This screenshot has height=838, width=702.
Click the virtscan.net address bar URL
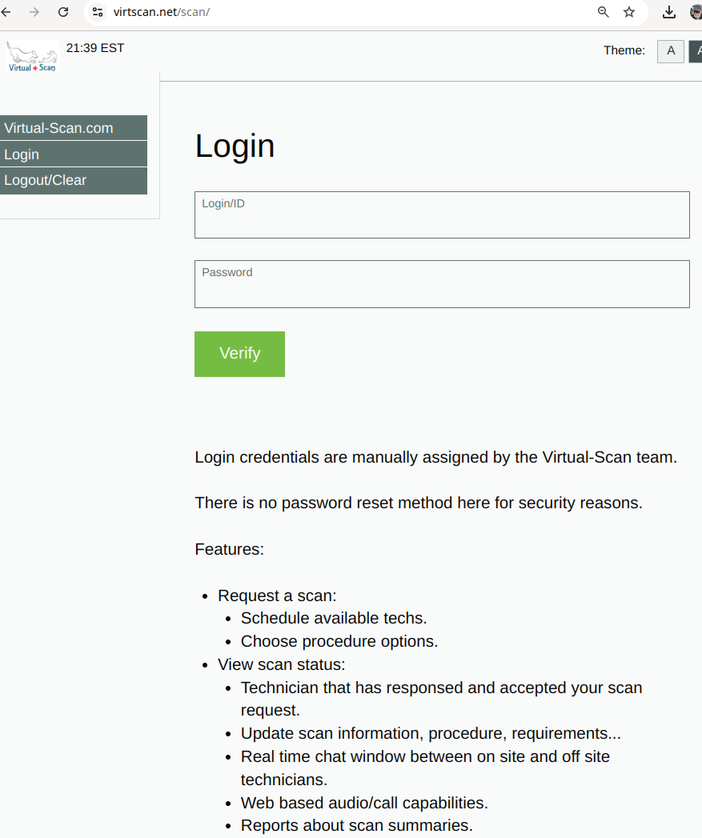point(162,12)
